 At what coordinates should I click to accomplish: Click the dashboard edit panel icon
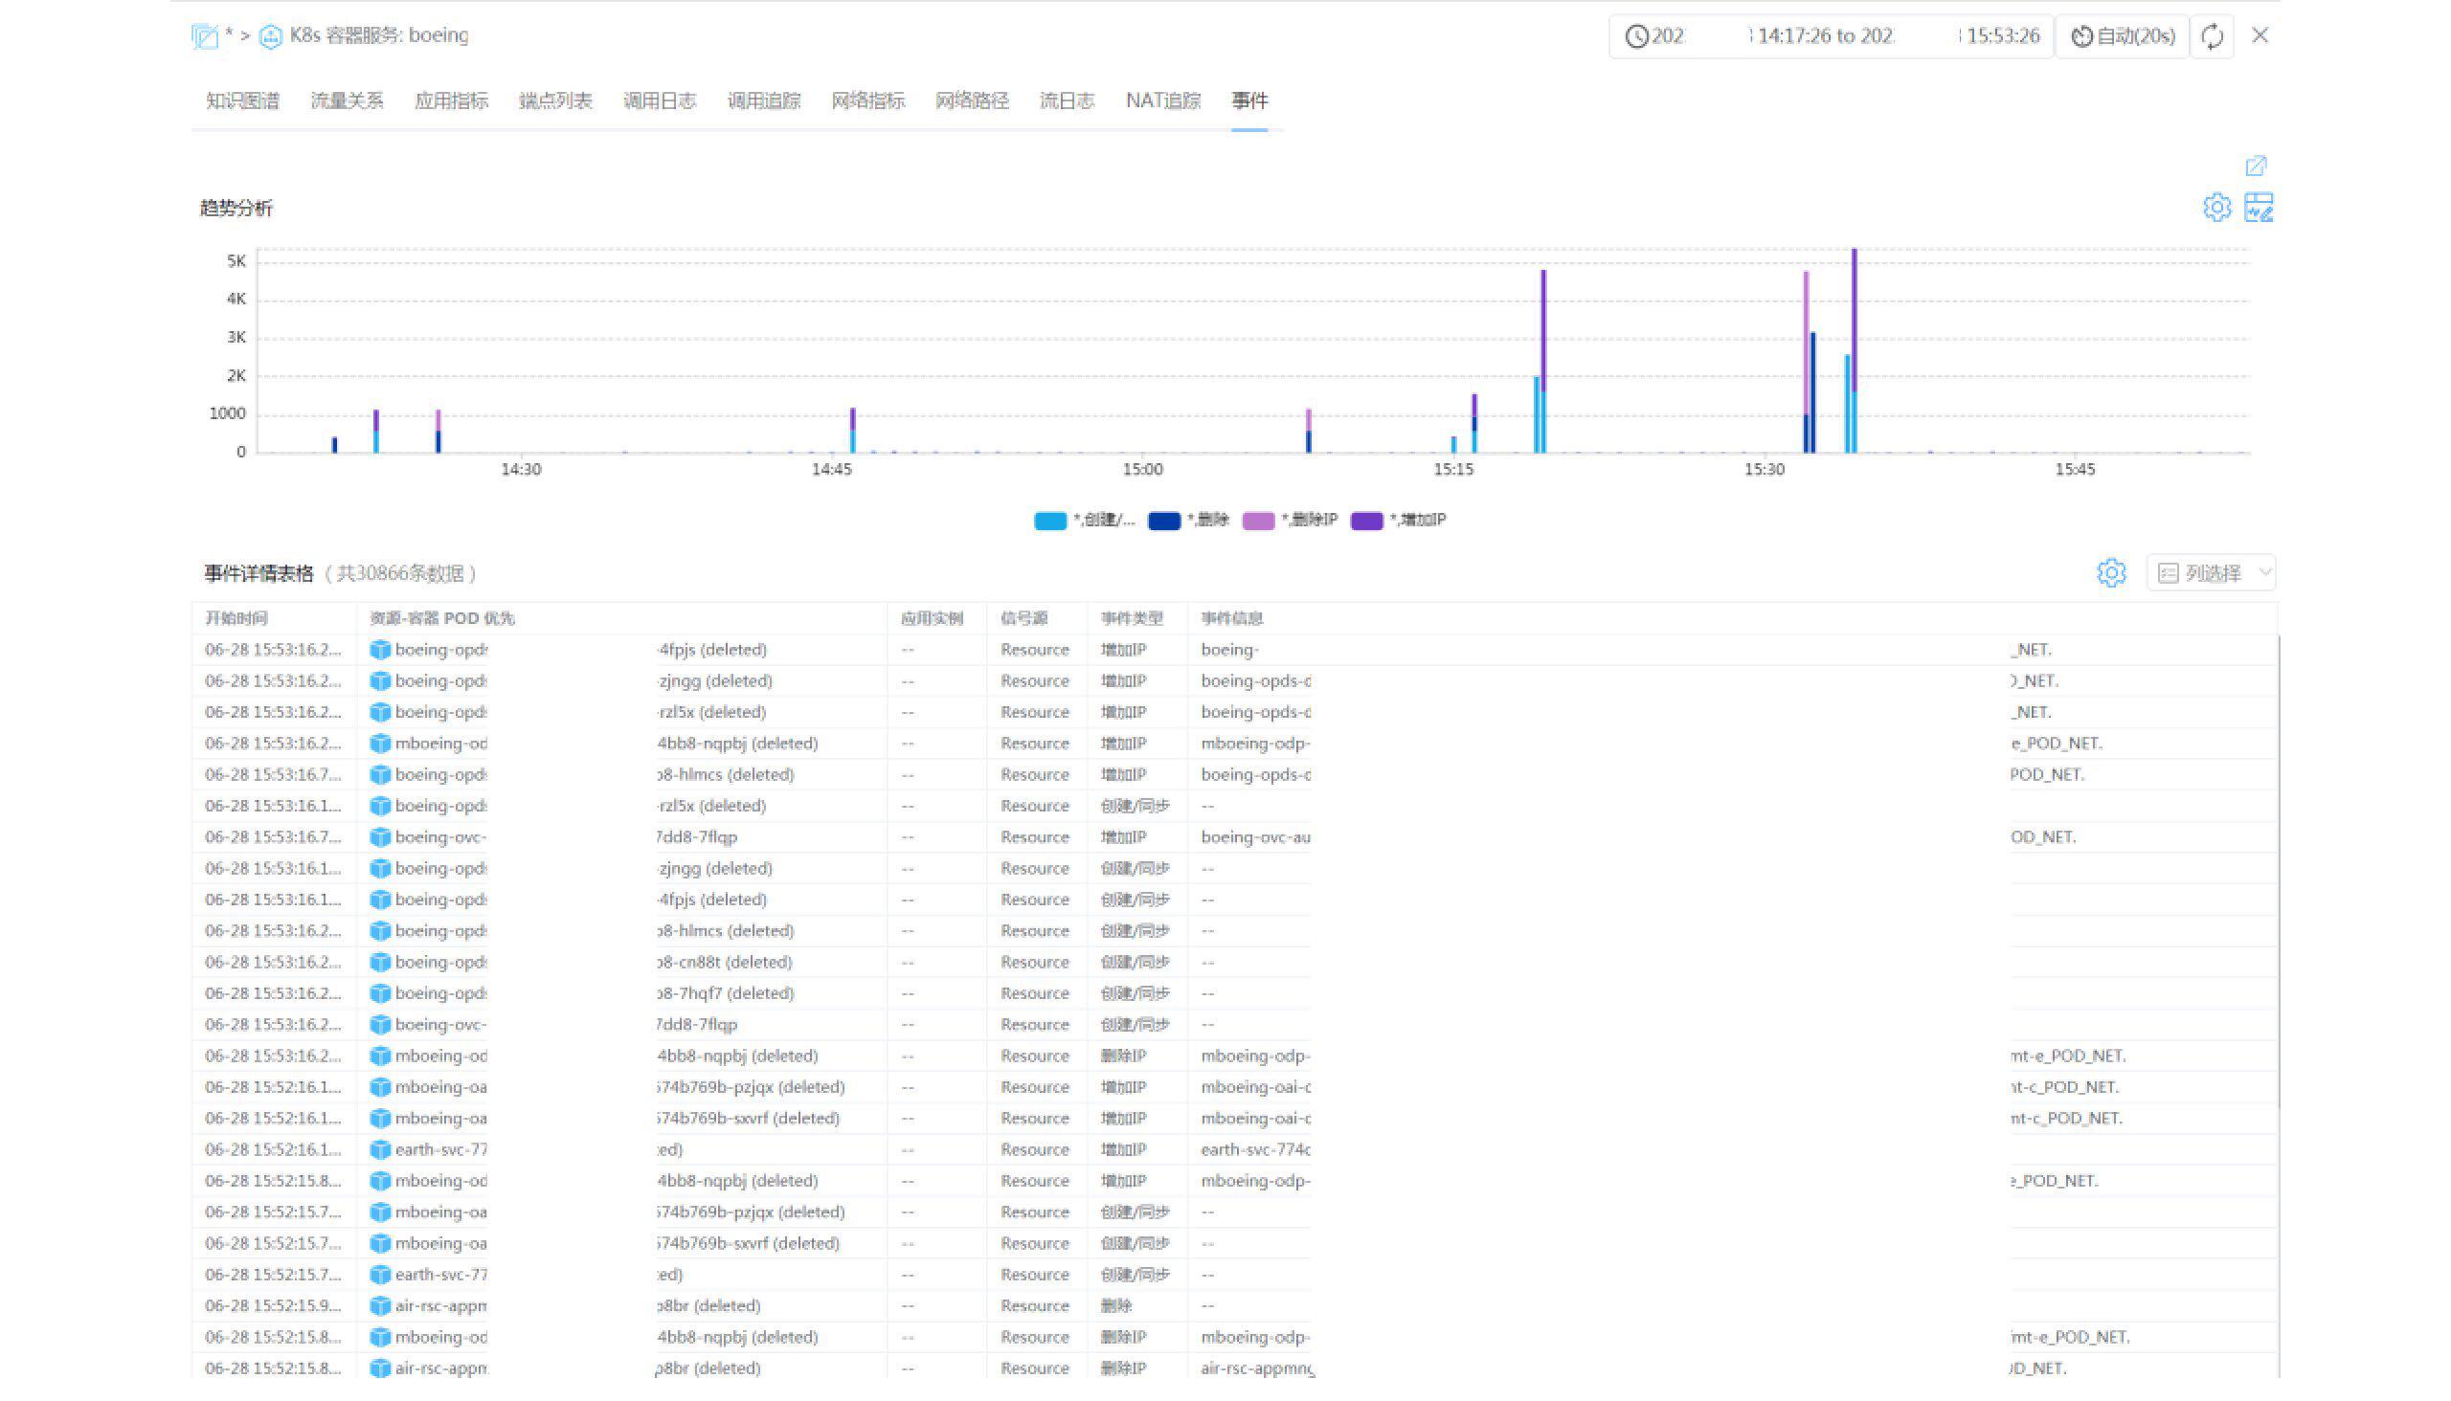point(2259,208)
